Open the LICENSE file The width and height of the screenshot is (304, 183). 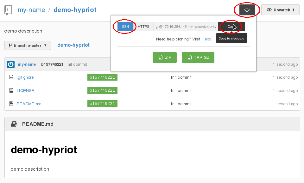pyautogui.click(x=26, y=90)
